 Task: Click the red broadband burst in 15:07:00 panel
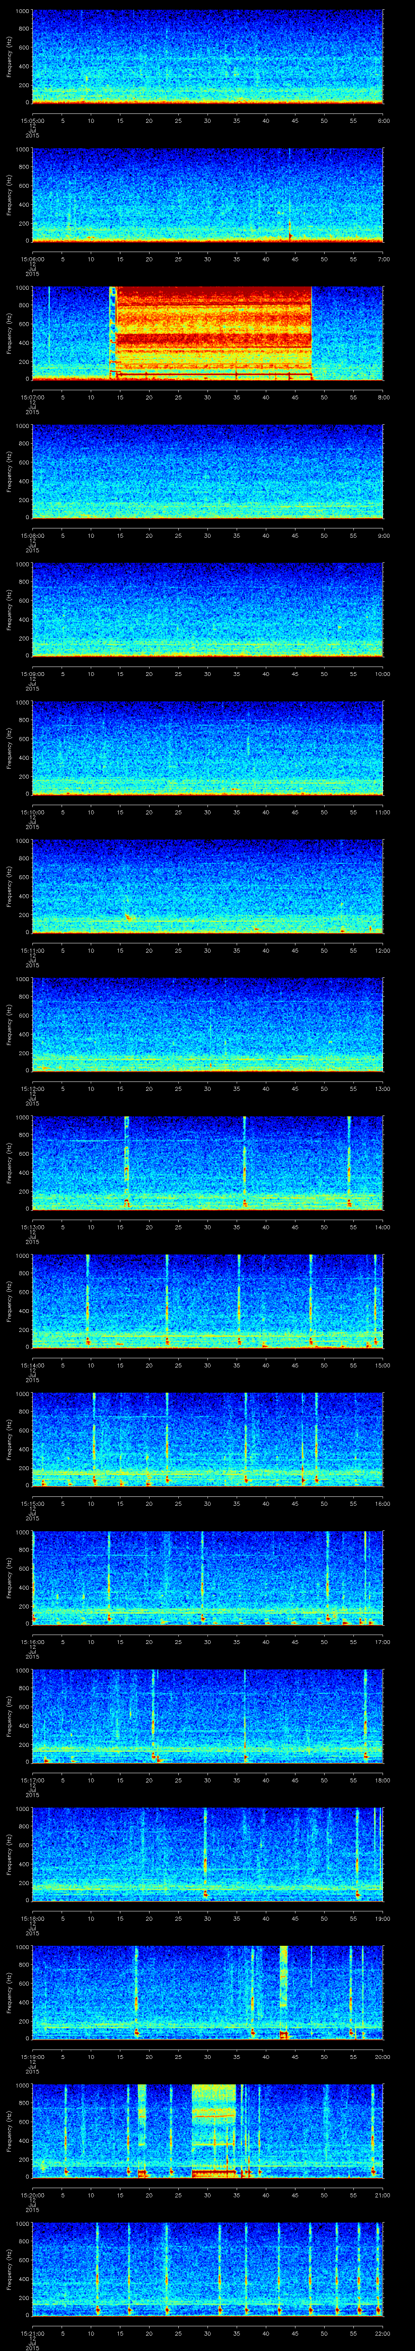click(x=214, y=333)
